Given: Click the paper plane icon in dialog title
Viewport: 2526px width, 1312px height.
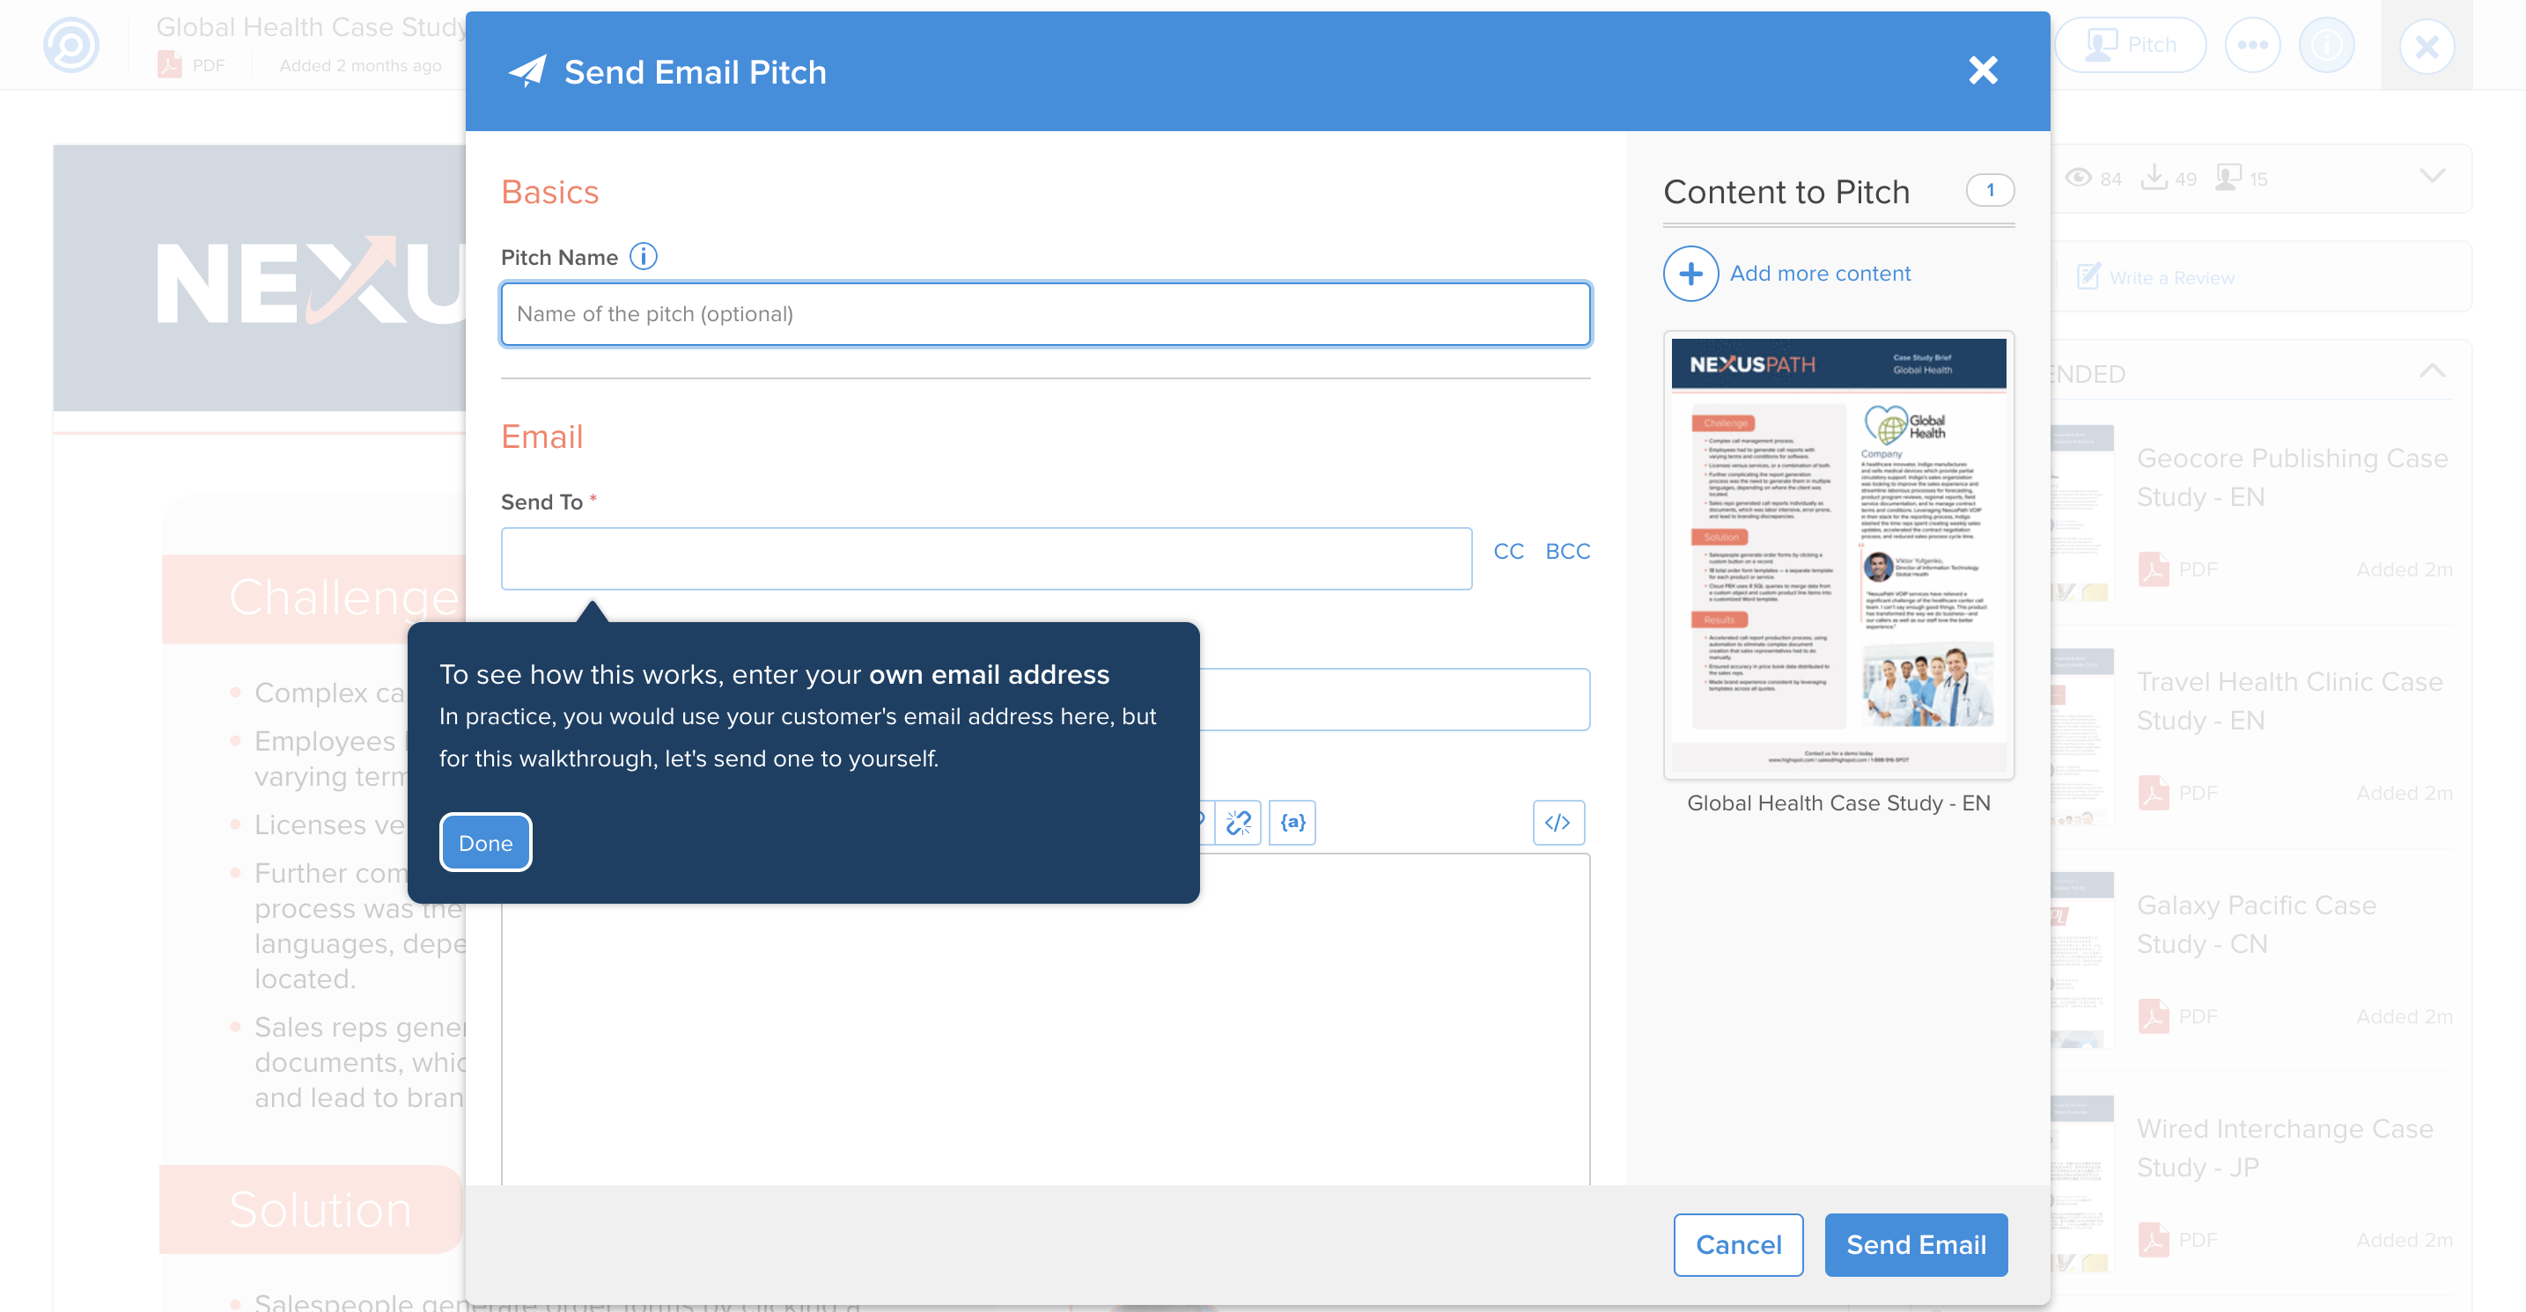Looking at the screenshot, I should pyautogui.click(x=527, y=70).
